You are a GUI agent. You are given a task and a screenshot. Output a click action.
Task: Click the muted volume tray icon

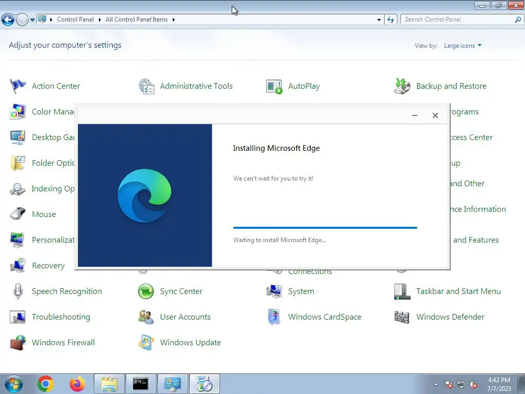click(x=473, y=385)
